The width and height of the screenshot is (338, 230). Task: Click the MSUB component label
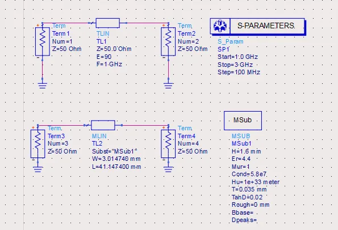(241, 136)
